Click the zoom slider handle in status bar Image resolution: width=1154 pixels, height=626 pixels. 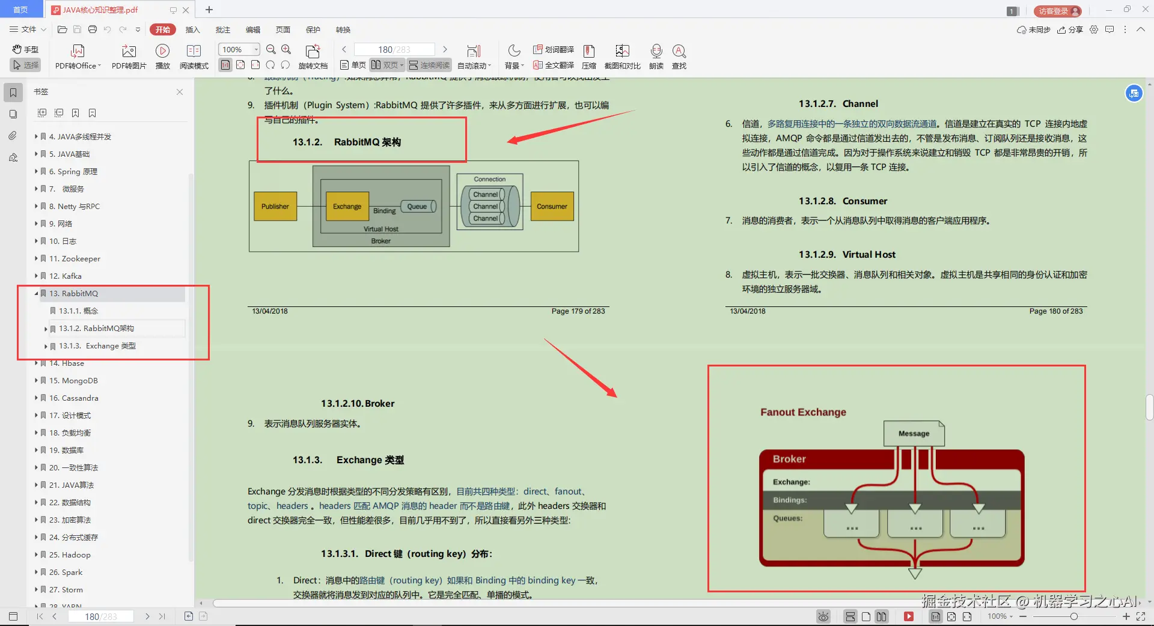[1073, 616]
